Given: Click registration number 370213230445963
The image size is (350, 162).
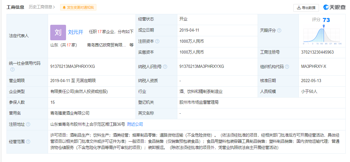Looking at the screenshot, I should click(x=317, y=52).
